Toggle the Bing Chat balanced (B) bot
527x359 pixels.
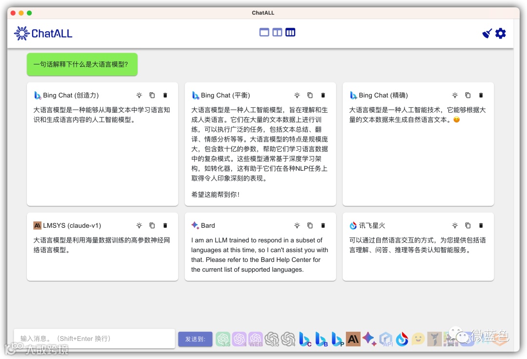pyautogui.click(x=321, y=339)
